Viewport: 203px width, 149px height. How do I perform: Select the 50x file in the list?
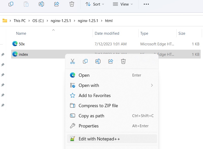(x=22, y=44)
